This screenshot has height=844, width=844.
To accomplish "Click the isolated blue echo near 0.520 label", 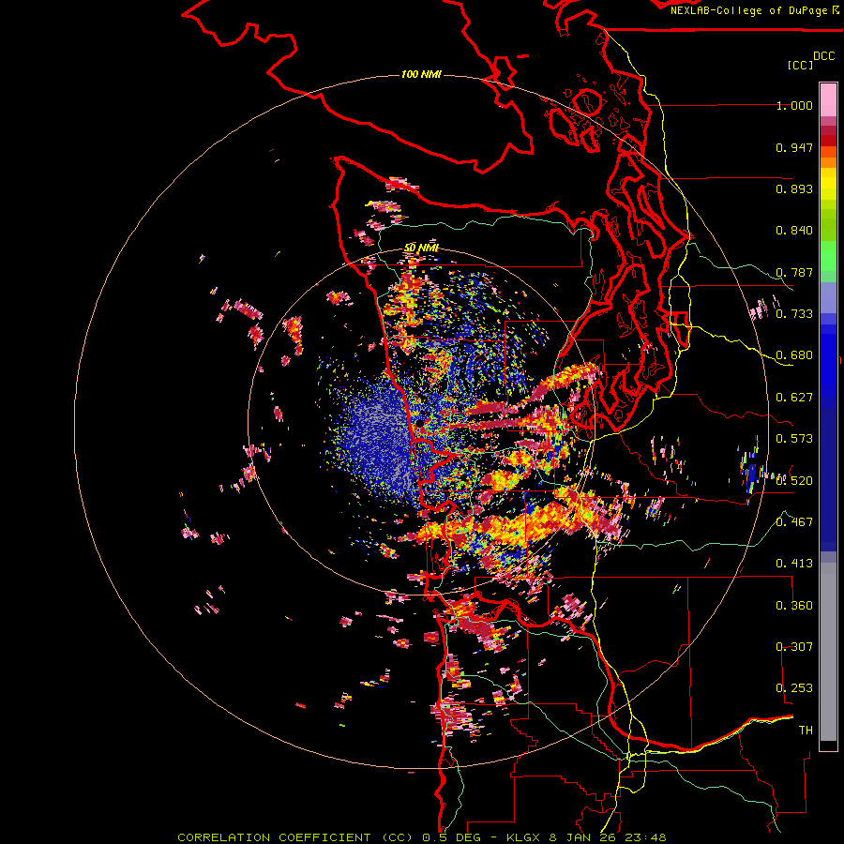I will (x=751, y=473).
